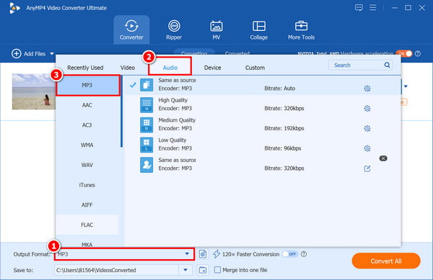Select the Bitrate: 96kbps text
The image size is (433, 280).
[282, 148]
